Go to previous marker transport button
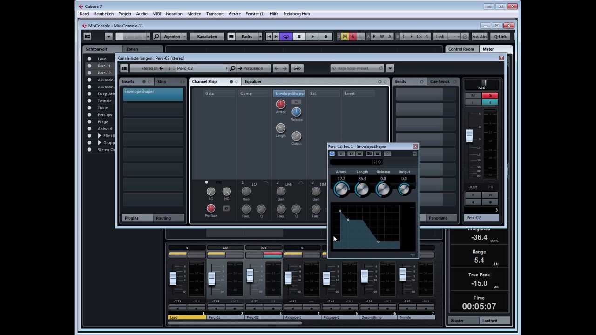Image resolution: width=596 pixels, height=335 pixels. (269, 37)
